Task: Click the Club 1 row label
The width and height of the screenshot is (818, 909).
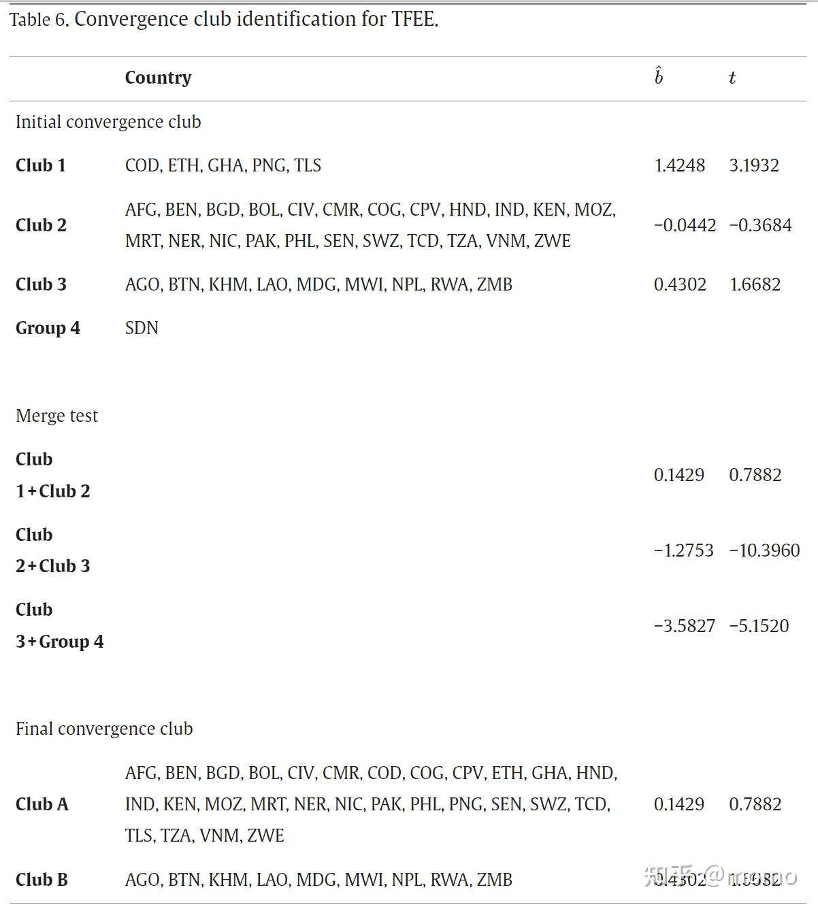Action: tap(41, 165)
